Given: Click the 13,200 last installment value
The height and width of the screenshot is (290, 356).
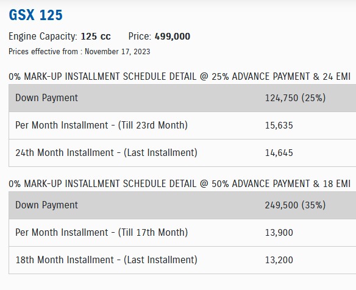Looking at the screenshot, I should click(279, 260).
